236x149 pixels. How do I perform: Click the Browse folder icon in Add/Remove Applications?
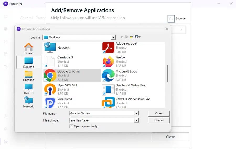(171, 19)
